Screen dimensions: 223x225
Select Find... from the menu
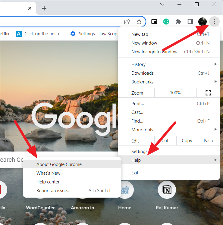pyautogui.click(x=169, y=121)
